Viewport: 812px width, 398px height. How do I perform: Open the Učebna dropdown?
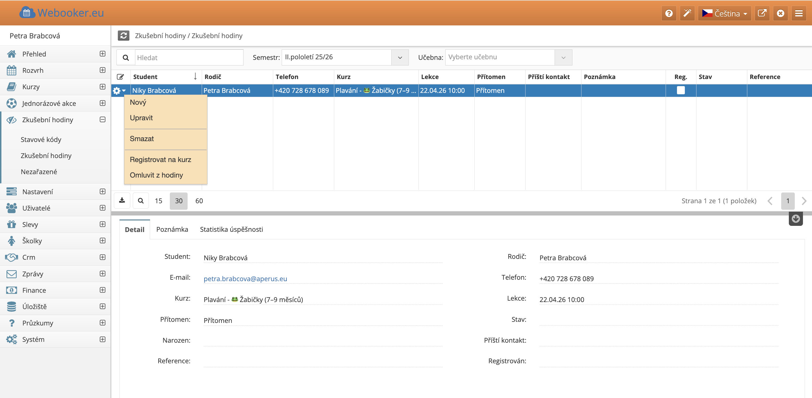(563, 57)
